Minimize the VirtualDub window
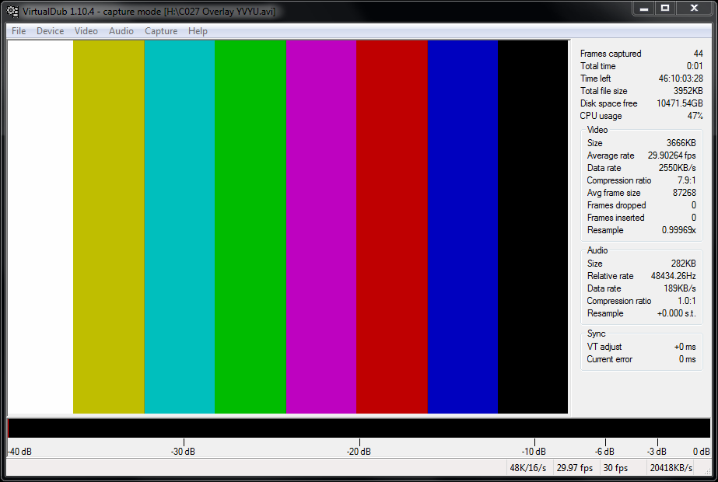The image size is (718, 482). point(644,9)
